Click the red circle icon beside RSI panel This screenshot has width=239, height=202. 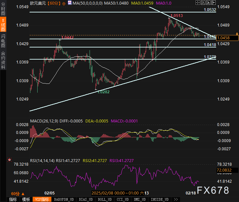click(9, 160)
